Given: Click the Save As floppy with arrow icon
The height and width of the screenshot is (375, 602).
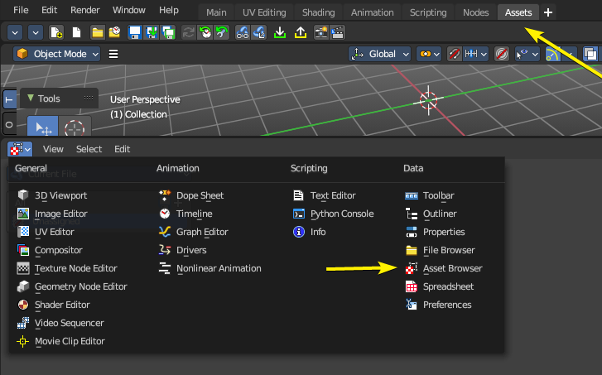Looking at the screenshot, I should pos(152,32).
